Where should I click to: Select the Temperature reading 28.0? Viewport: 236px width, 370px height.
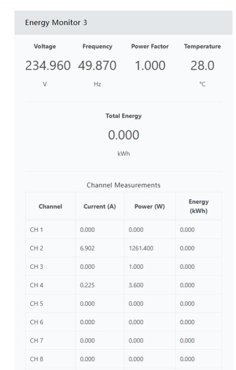(x=202, y=66)
